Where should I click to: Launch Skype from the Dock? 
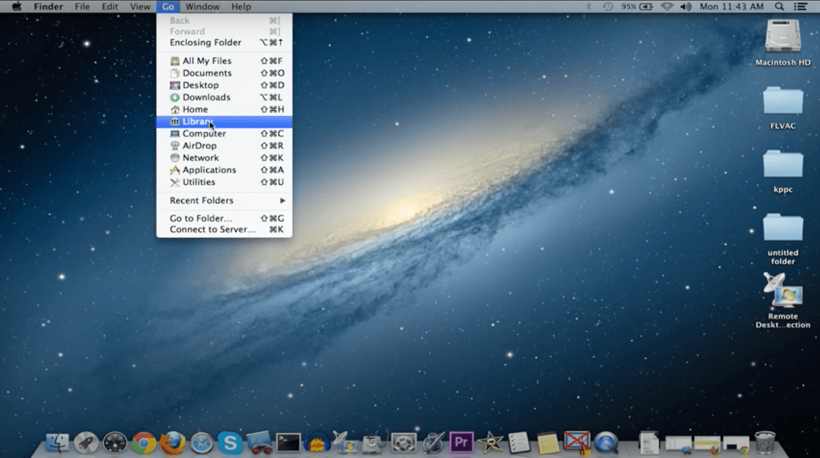[230, 443]
